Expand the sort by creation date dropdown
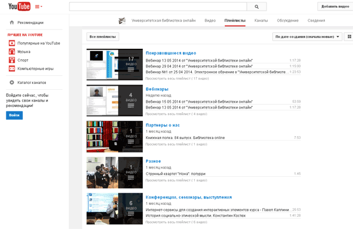 click(307, 36)
